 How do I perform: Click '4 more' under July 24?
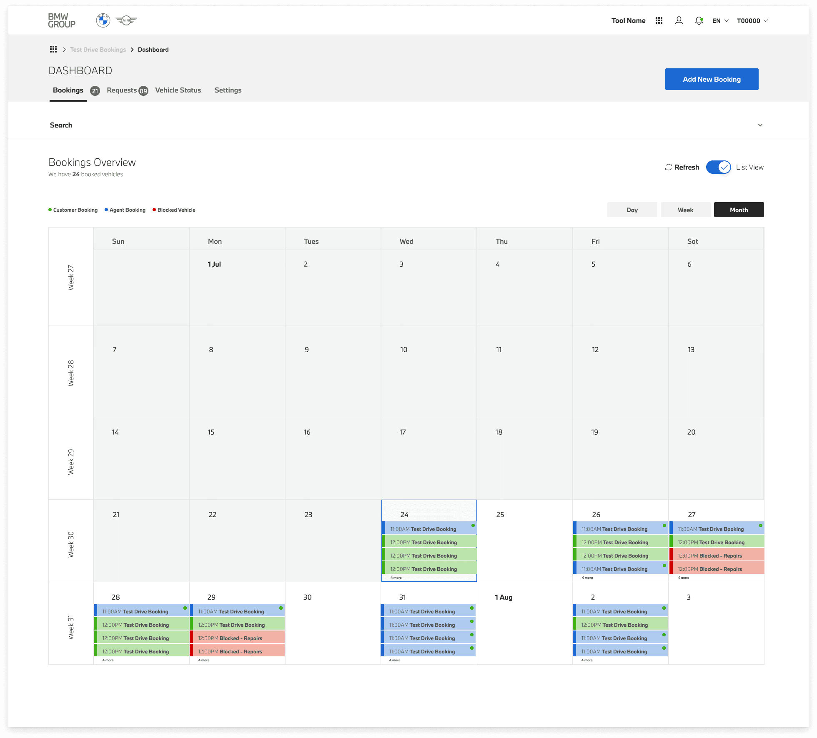click(396, 578)
